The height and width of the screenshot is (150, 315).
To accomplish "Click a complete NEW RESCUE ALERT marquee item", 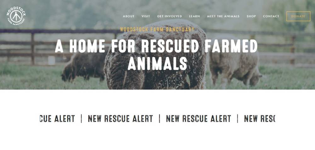I will 120,119.
